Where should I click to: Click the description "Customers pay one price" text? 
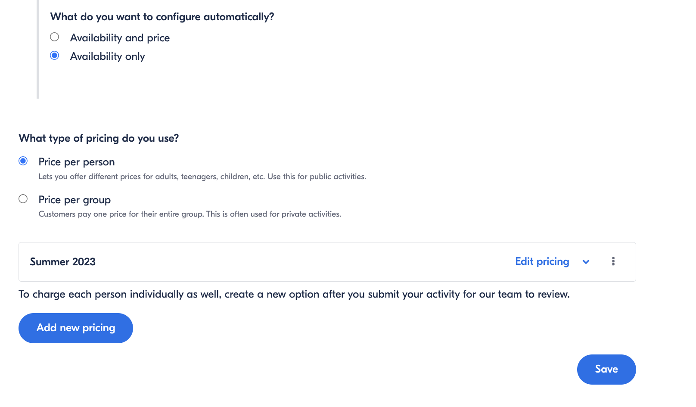[x=190, y=214]
